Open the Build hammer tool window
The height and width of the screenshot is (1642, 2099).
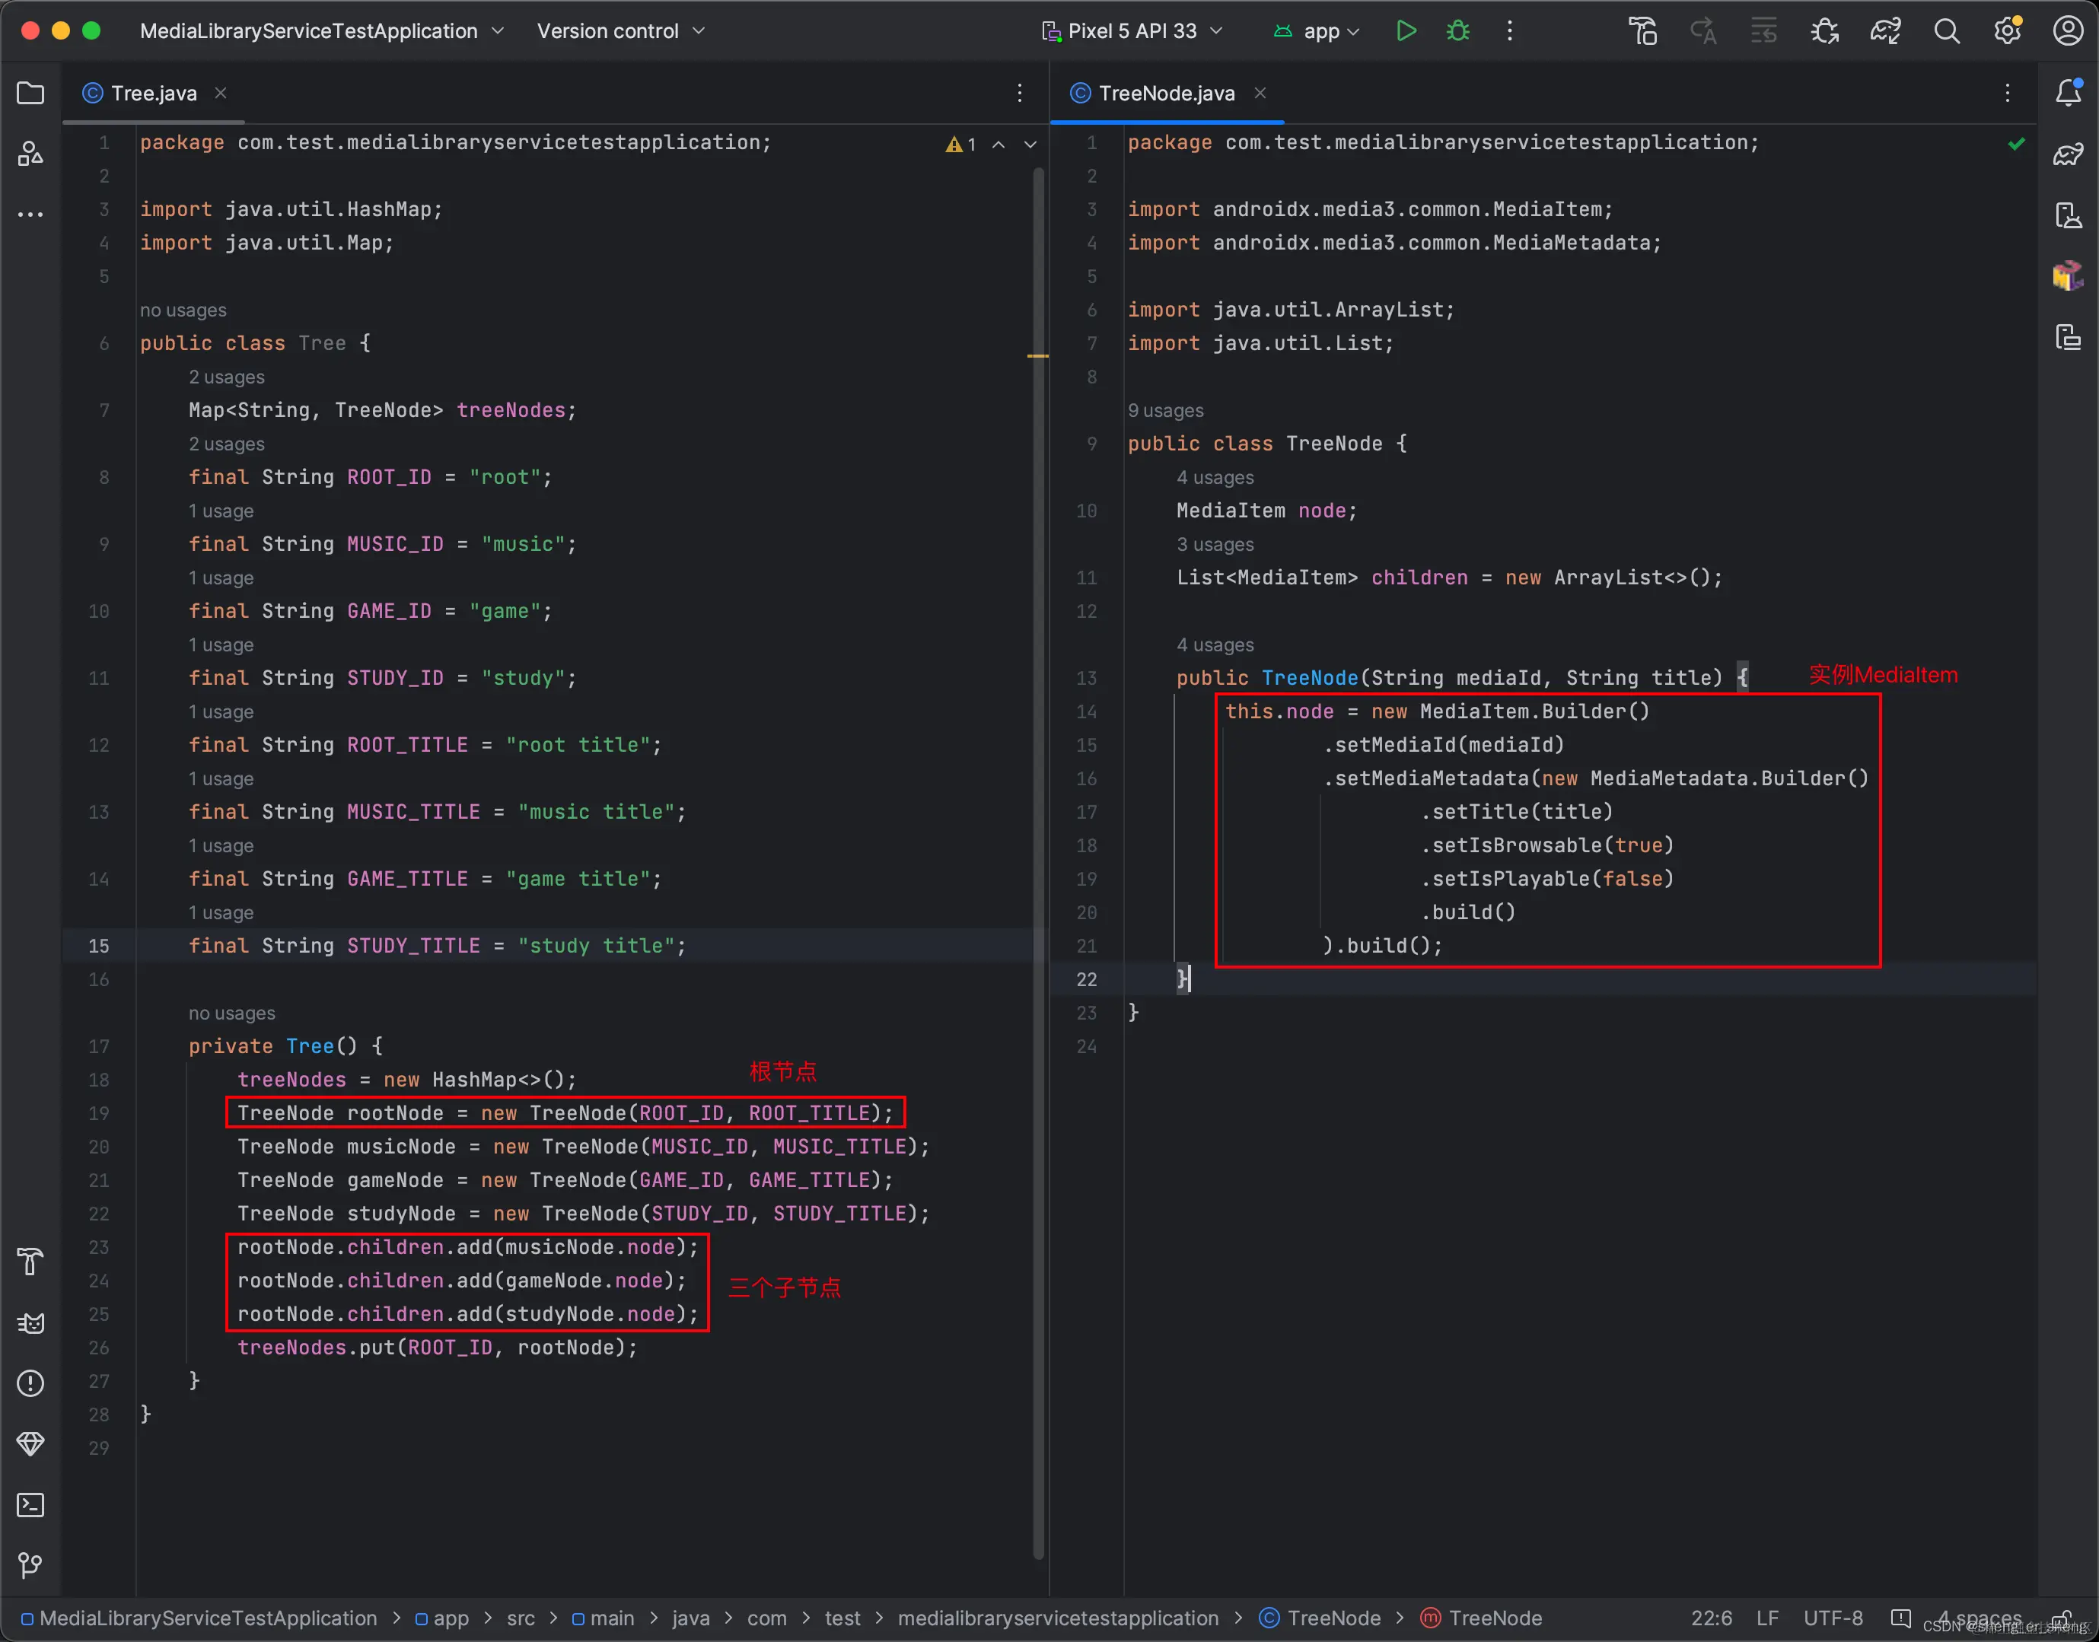point(30,1262)
